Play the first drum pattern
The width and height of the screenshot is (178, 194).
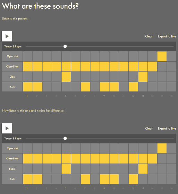coord(7,36)
